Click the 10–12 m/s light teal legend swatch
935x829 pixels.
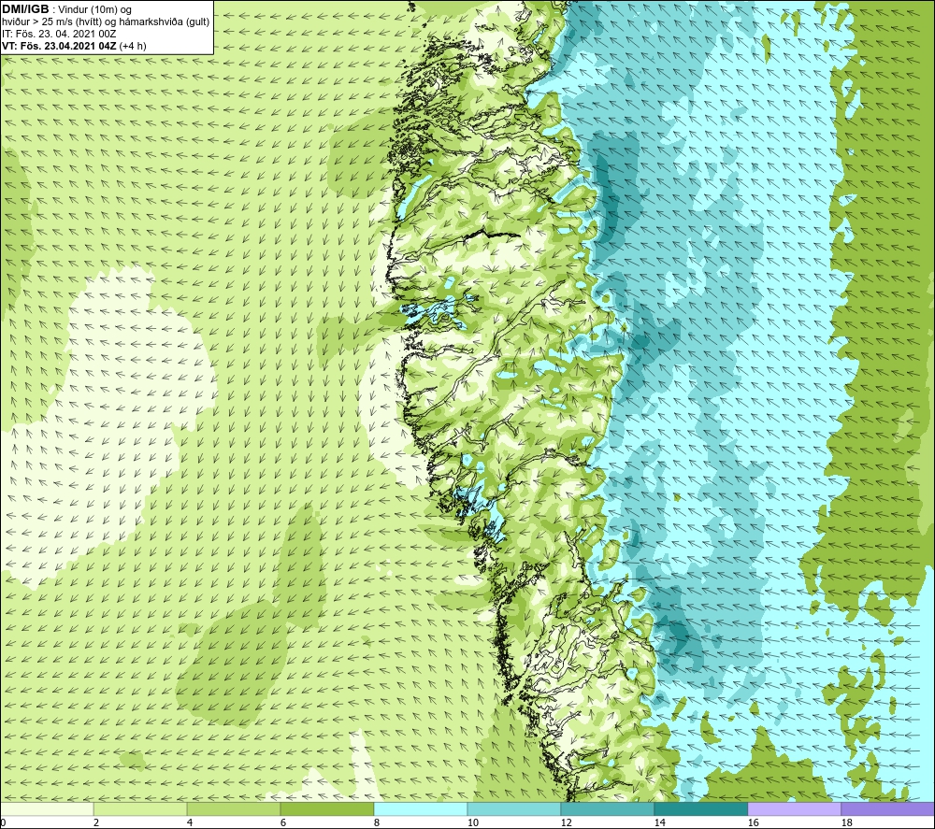513,808
